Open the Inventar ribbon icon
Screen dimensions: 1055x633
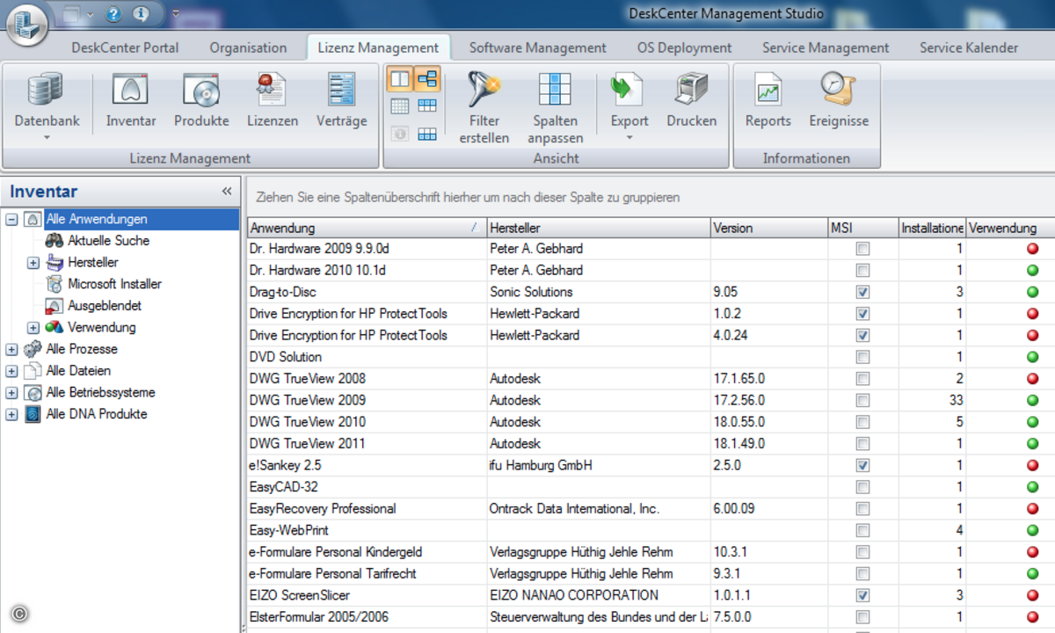130,91
